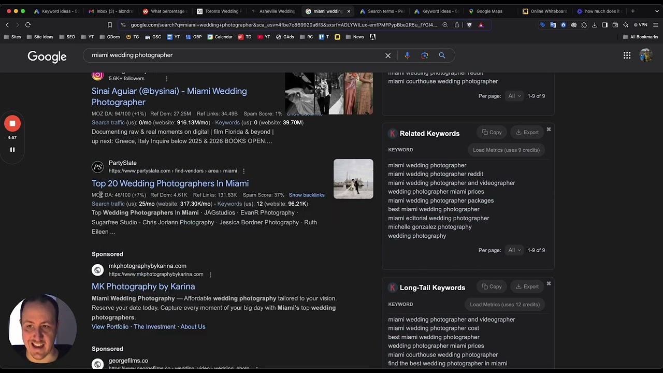Viewport: 663px width, 373px height.
Task: Switch to the Inbox Gmail tab
Action: [x=110, y=11]
